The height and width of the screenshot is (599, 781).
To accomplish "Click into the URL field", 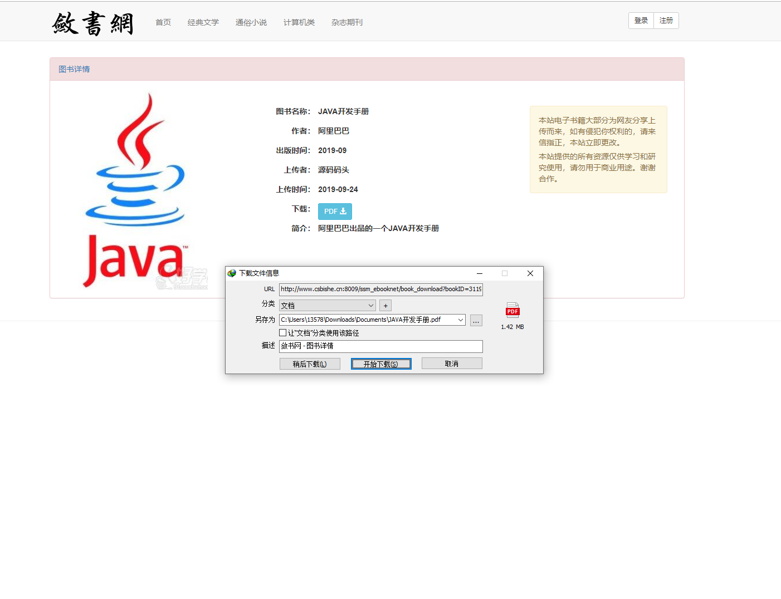I will point(381,289).
